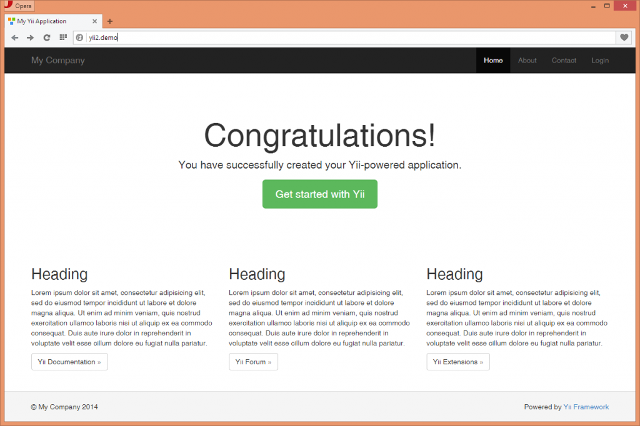Viewport: 640px width, 426px height.
Task: Click the Get started with Yii button
Action: [320, 194]
